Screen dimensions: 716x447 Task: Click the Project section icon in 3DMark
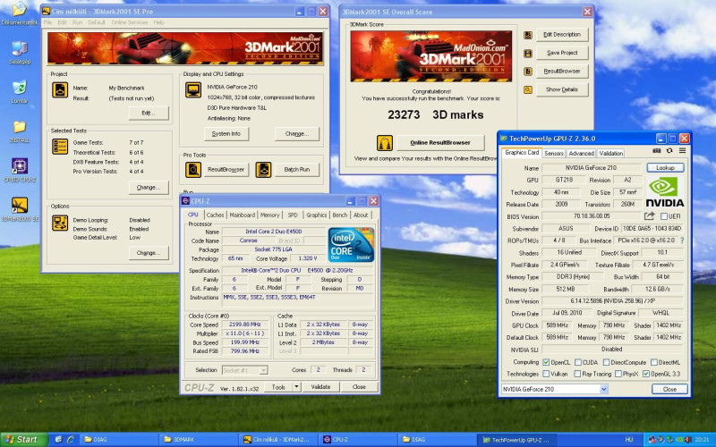(60, 90)
